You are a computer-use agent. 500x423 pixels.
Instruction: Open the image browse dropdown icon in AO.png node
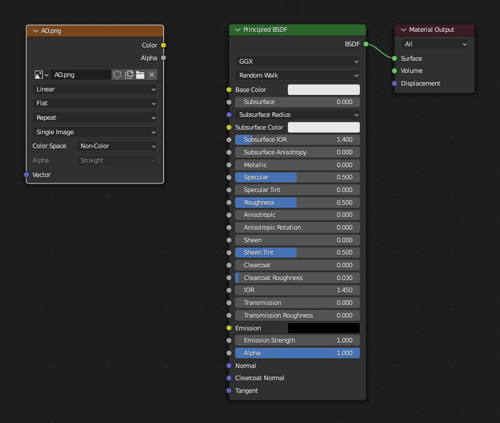[x=41, y=75]
